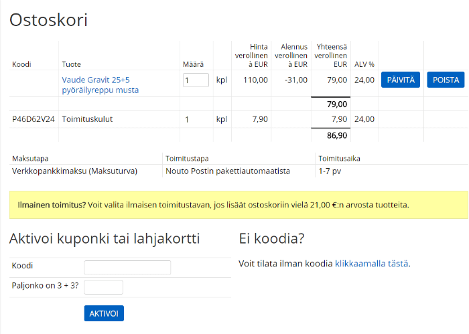Click the Verkkopankkimaksu (Maksuturva) payment method
The width and height of the screenshot is (469, 334).
coord(74,171)
